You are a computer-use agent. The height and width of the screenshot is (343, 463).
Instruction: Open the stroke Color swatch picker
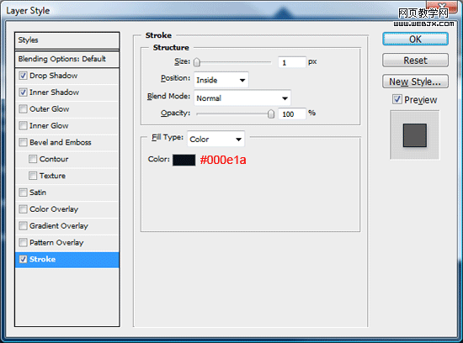[x=184, y=160]
